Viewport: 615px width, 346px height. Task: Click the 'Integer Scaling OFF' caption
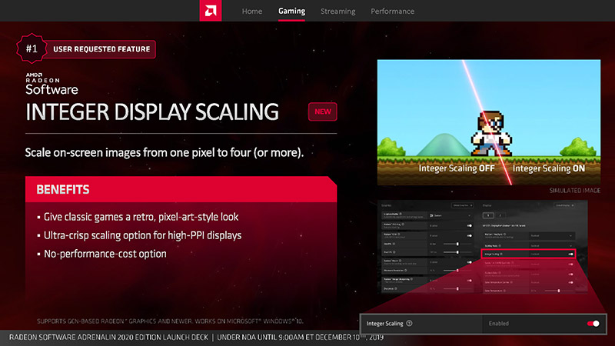tap(457, 168)
